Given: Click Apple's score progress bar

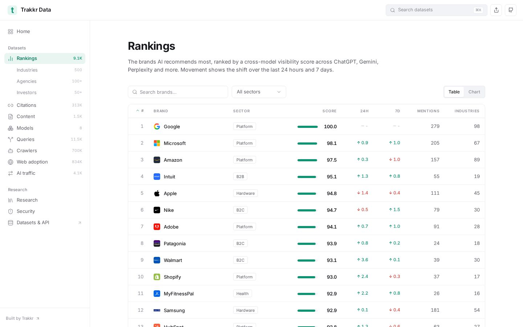Looking at the screenshot, I should [x=308, y=194].
